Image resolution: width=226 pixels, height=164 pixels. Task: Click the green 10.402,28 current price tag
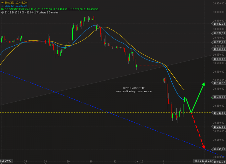(219, 97)
